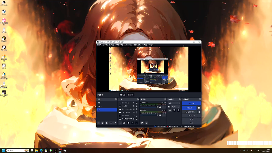This screenshot has width=272, height=153.
Task: Select the highlighted third scene
Action: (107, 109)
